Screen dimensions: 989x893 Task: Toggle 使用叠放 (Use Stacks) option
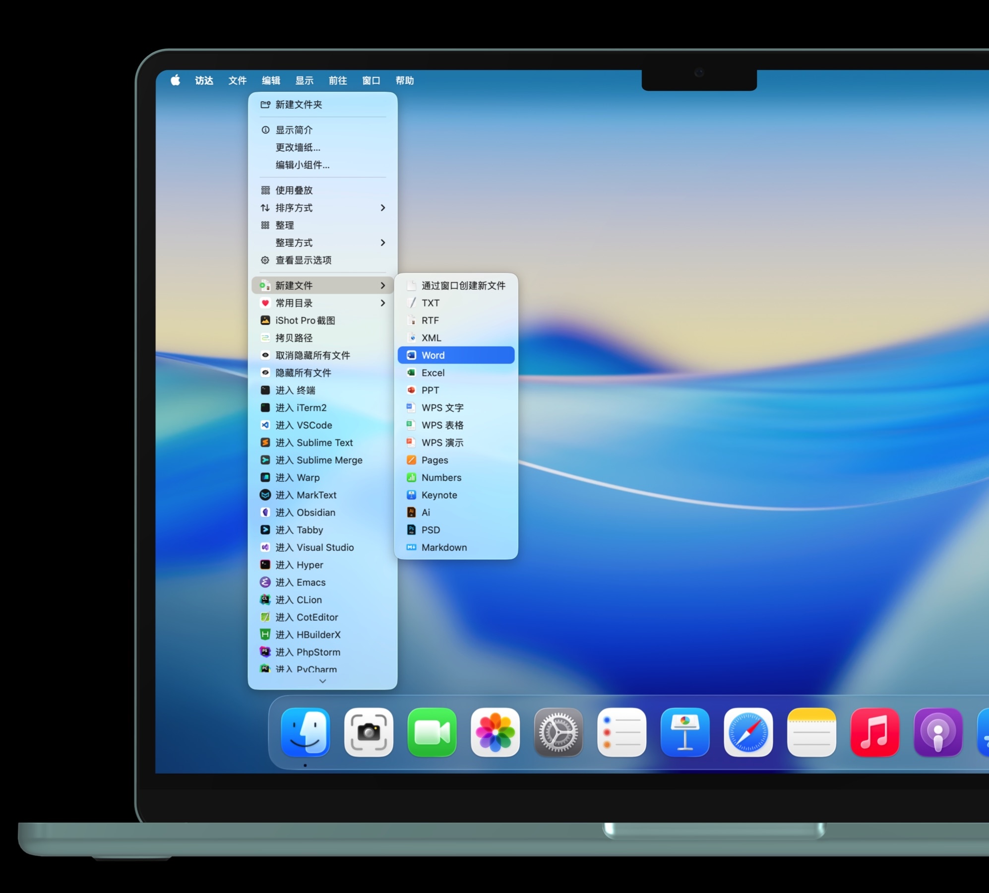coord(294,191)
